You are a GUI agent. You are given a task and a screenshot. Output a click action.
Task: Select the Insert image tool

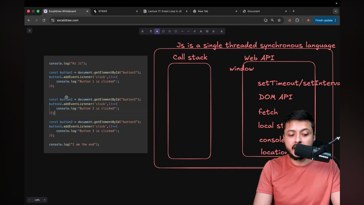207,31
